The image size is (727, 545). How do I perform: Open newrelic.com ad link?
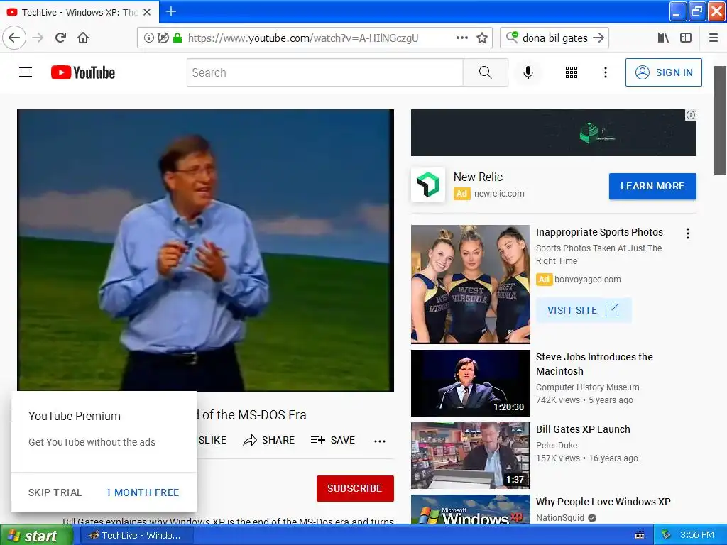tap(499, 194)
